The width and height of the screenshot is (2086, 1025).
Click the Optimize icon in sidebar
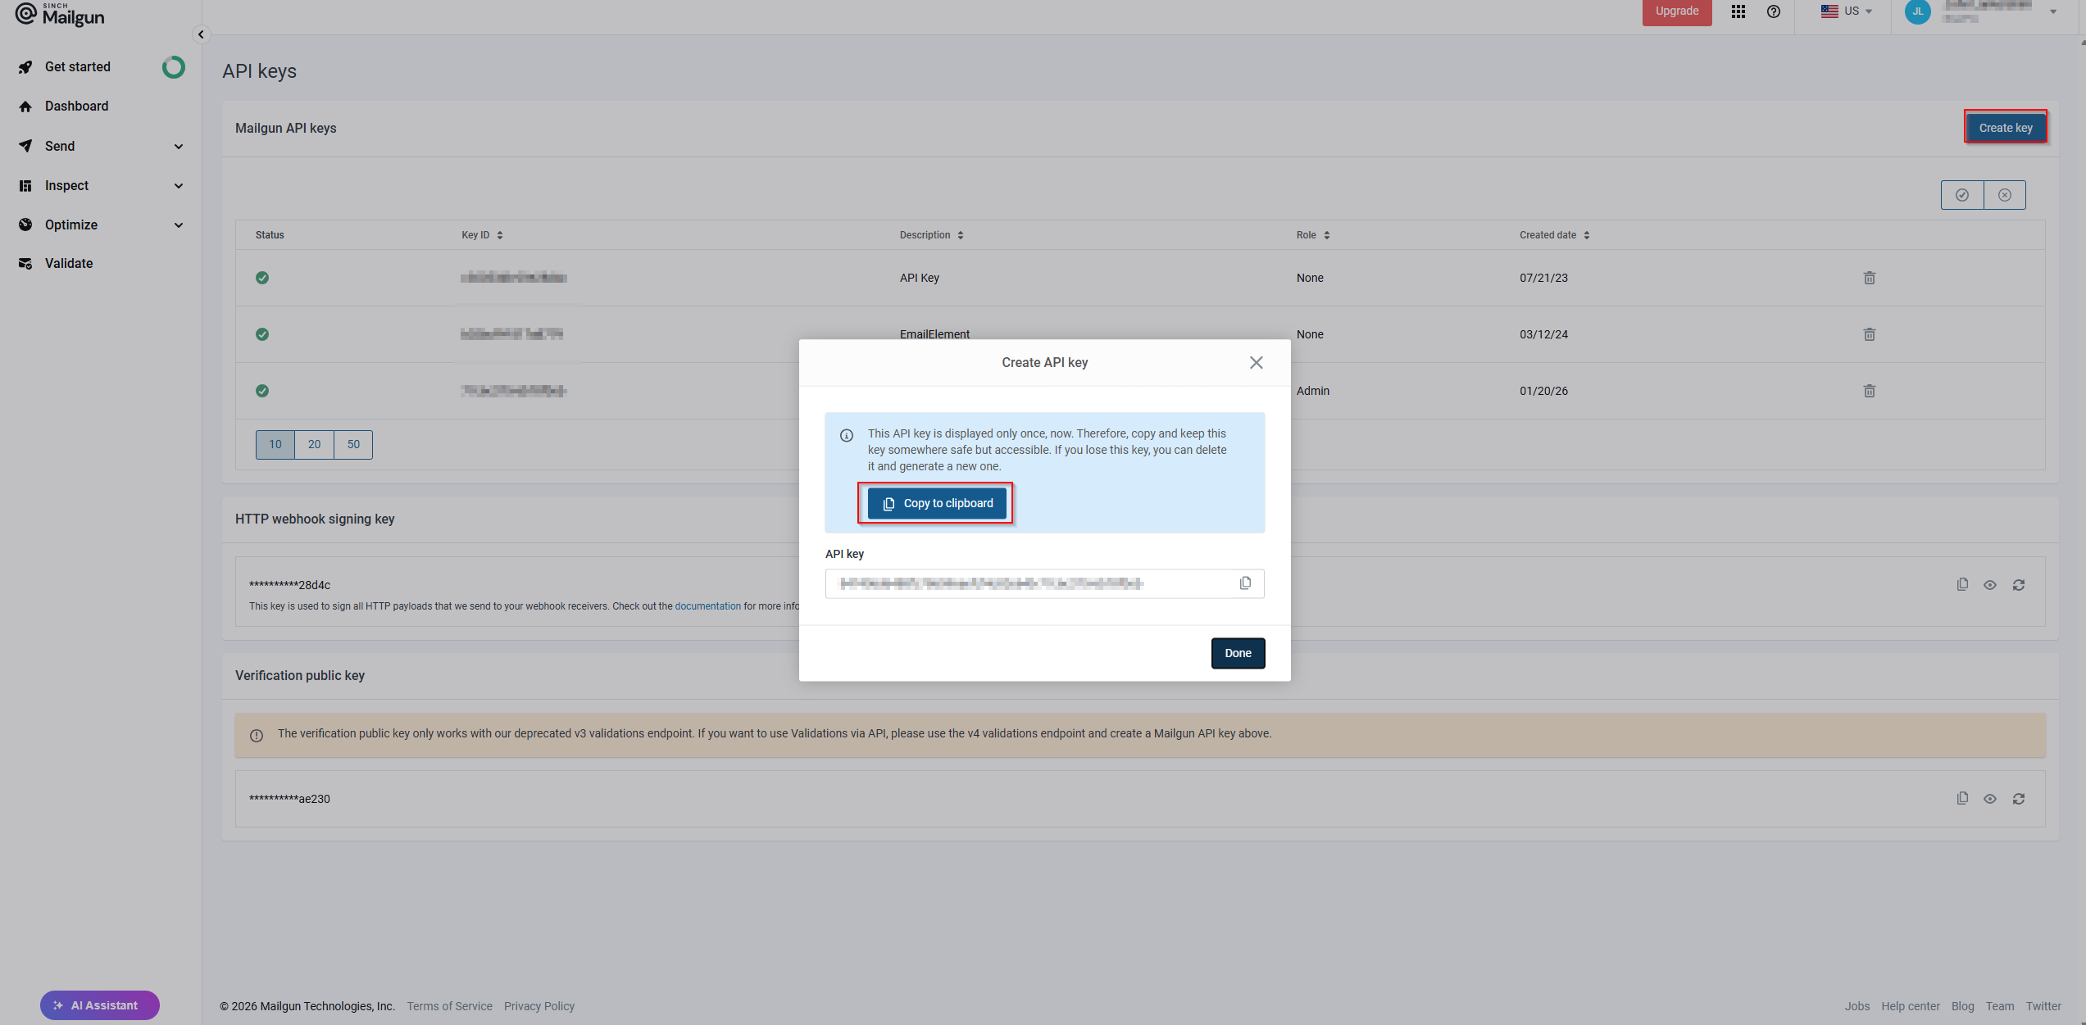tap(25, 225)
